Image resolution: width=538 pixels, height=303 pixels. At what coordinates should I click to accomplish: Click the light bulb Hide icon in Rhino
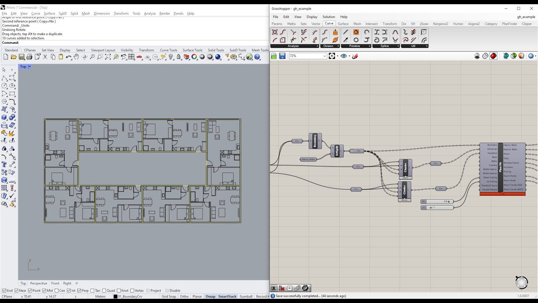click(171, 57)
